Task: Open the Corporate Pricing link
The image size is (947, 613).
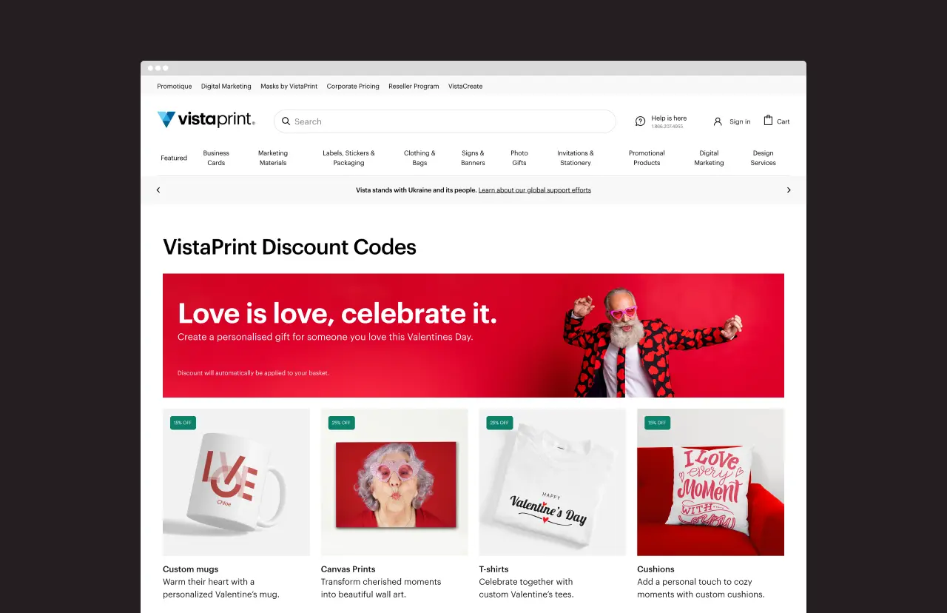Action: pyautogui.click(x=353, y=87)
